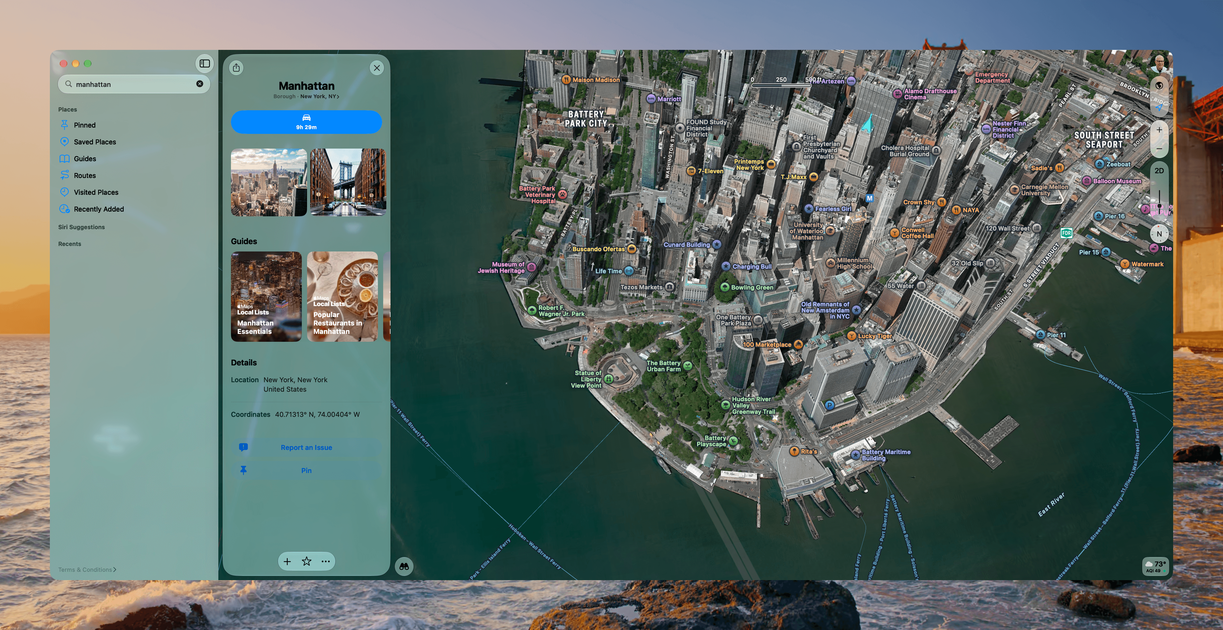
Task: Select Battery Playscape park pin
Action: click(x=733, y=440)
